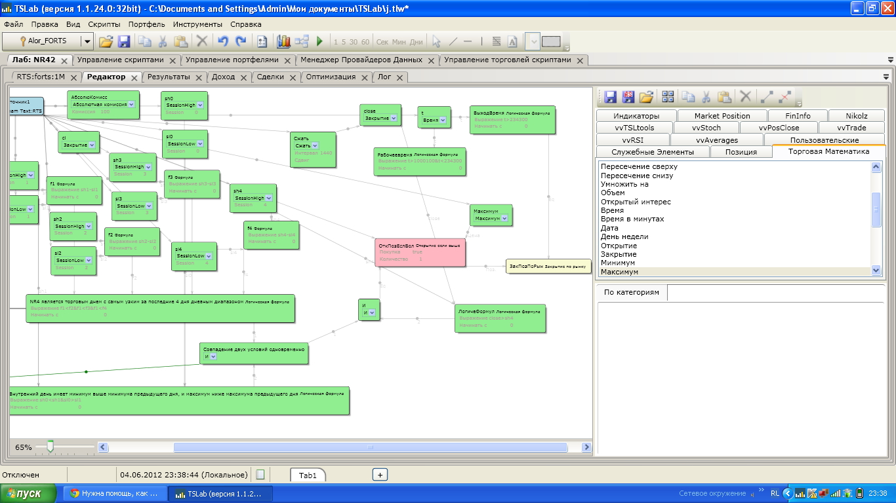The width and height of the screenshot is (896, 503).
Task: Open file with main toolbar folder icon
Action: tap(106, 41)
